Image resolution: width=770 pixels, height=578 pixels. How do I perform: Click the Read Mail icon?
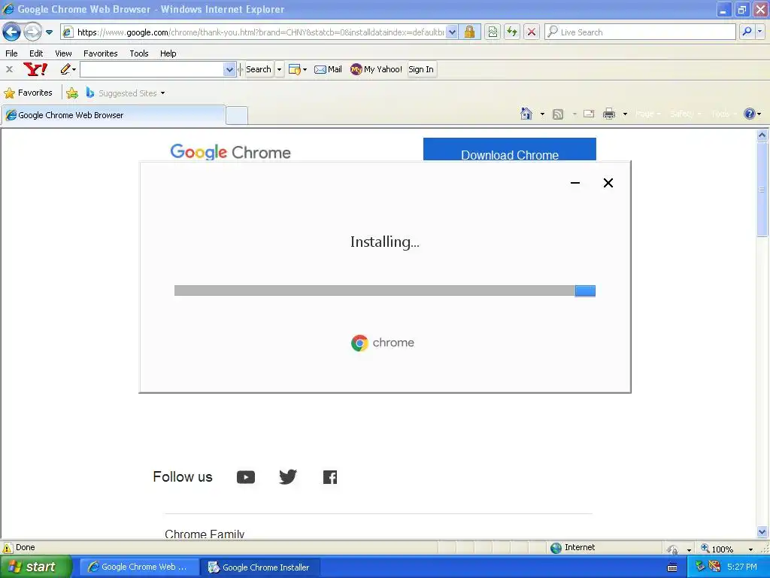coord(589,114)
